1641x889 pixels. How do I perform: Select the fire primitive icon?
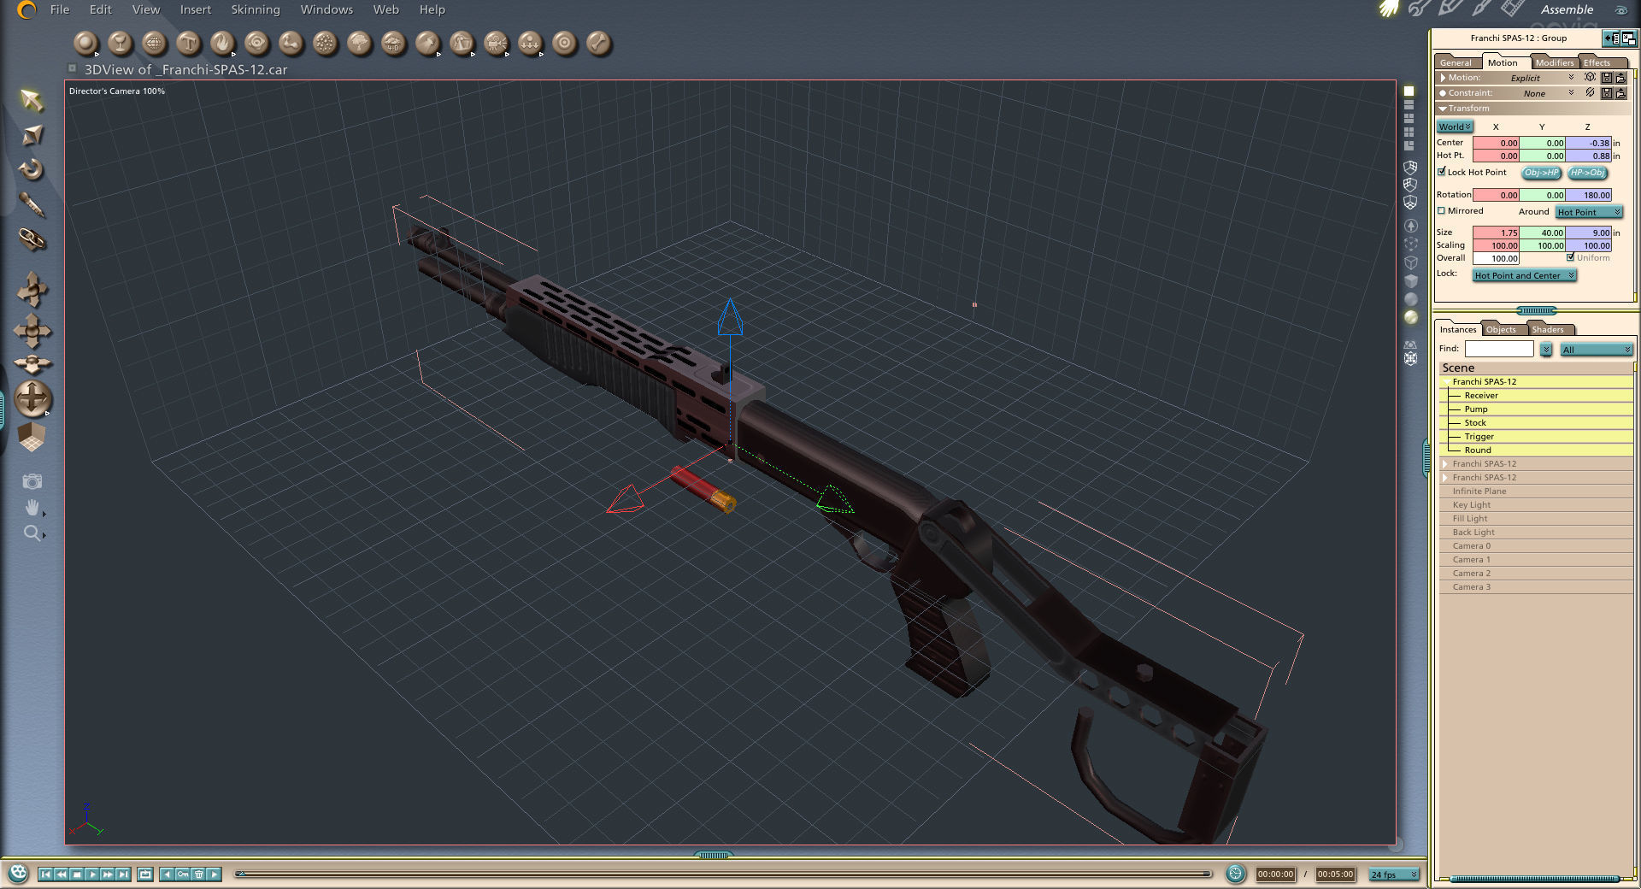tap(222, 43)
